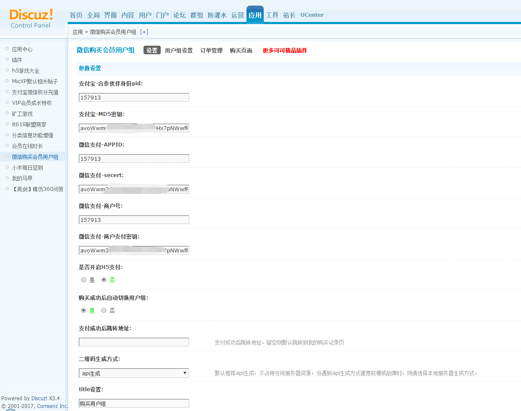Switch to the 订单管理 tab
Viewport: 521px width, 411px height.
click(211, 50)
